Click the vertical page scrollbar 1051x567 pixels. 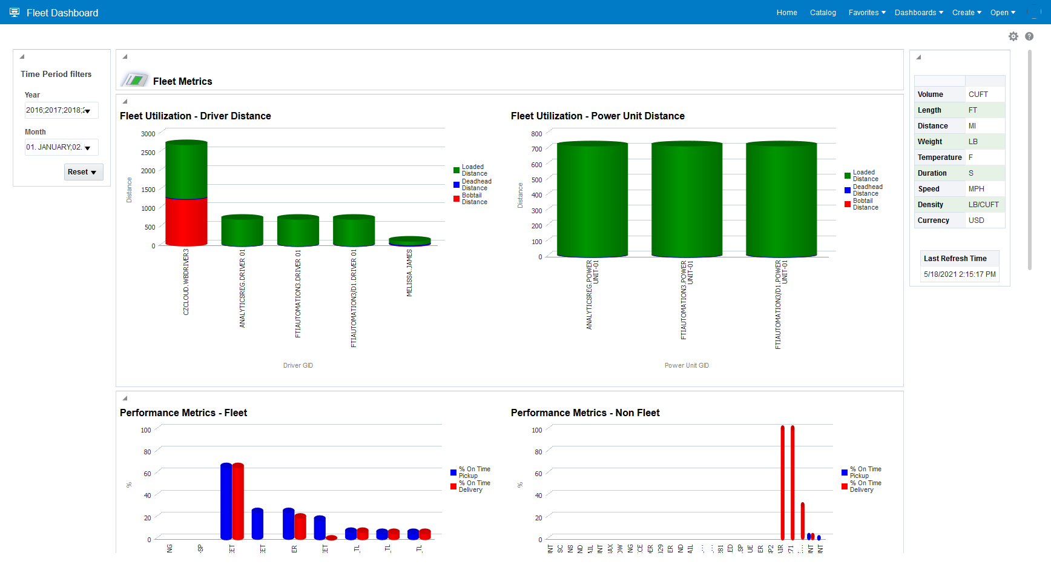pyautogui.click(x=1030, y=161)
